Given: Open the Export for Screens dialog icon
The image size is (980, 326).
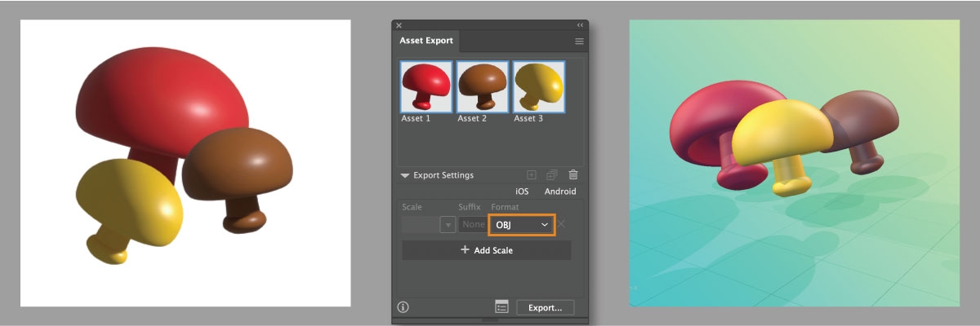Looking at the screenshot, I should (501, 307).
